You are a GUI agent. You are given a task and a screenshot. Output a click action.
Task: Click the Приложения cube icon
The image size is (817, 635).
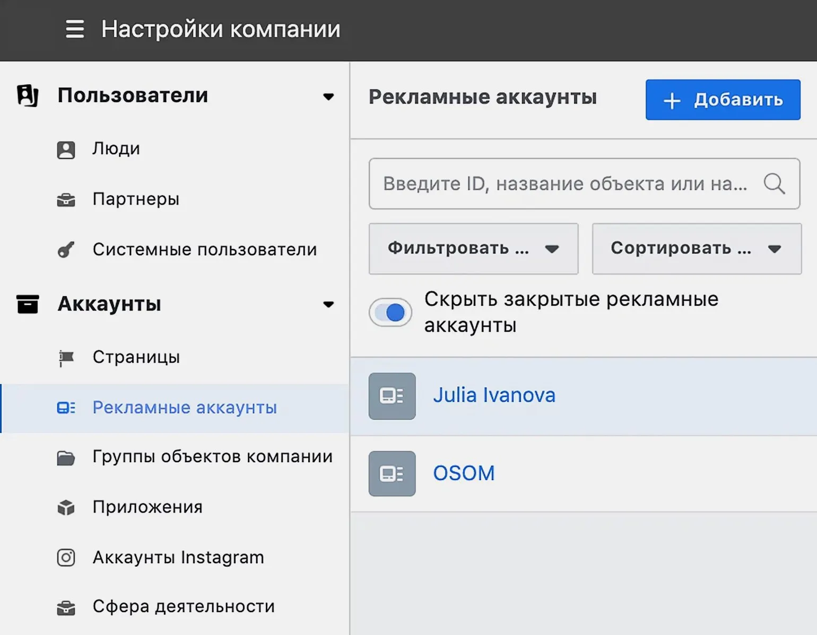(x=66, y=507)
